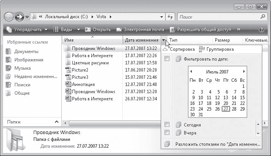
Task: Click the Refresh icon beside address bar
Action: 170,17
